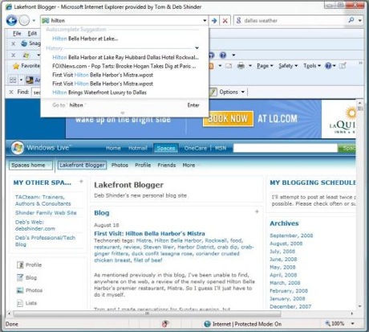Click the popup blocker status bar icon
Viewport: 369px width, 332px height.
[x=165, y=324]
